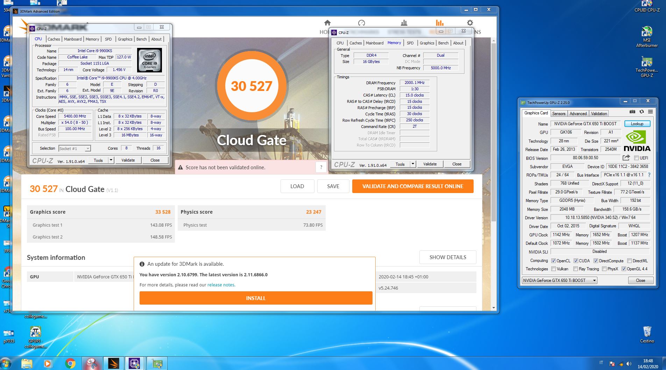This screenshot has height=370, width=666.
Task: Take a GPU-Z screenshot with the camera icon
Action: point(632,112)
